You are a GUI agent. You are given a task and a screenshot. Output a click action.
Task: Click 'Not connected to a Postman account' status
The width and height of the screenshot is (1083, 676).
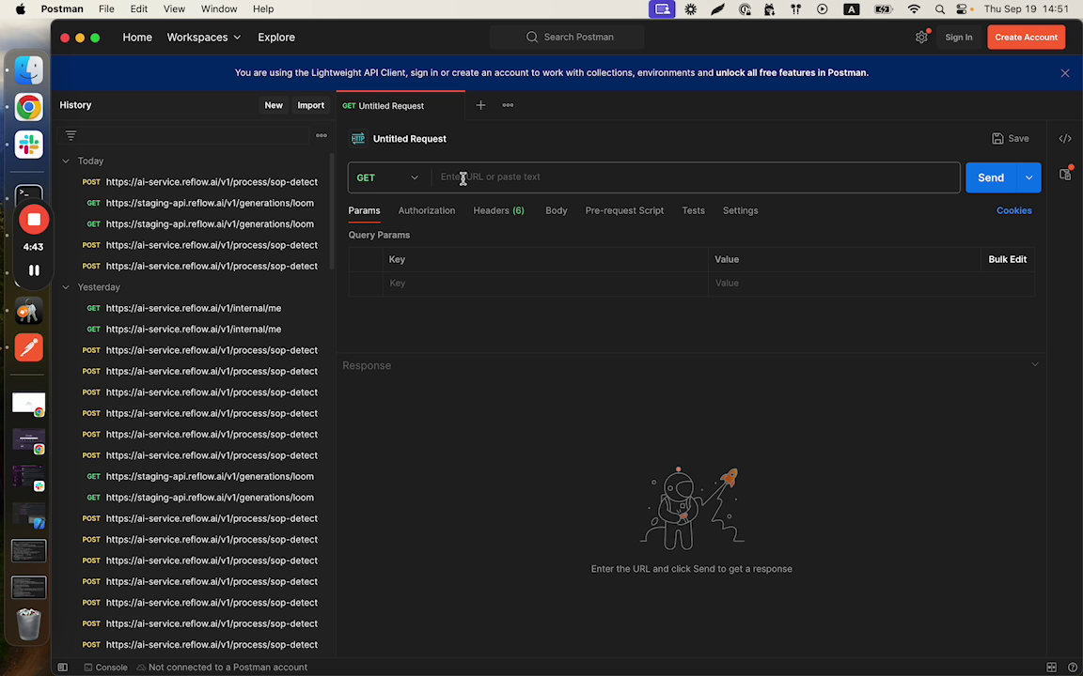pos(222,667)
